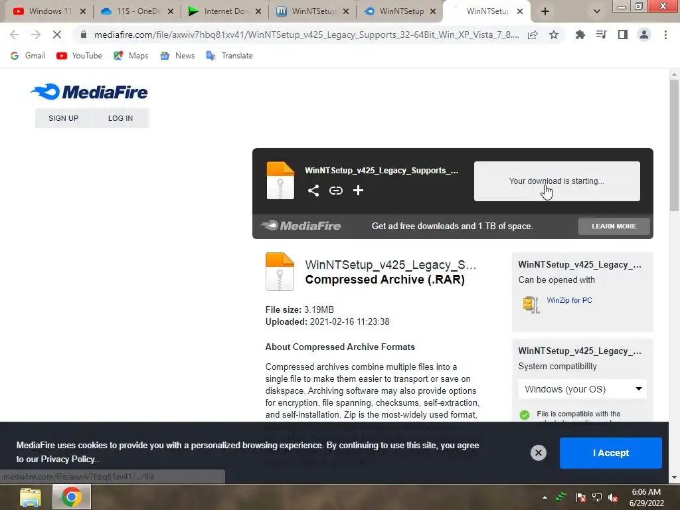
Task: Stop loading the page
Action: [57, 35]
